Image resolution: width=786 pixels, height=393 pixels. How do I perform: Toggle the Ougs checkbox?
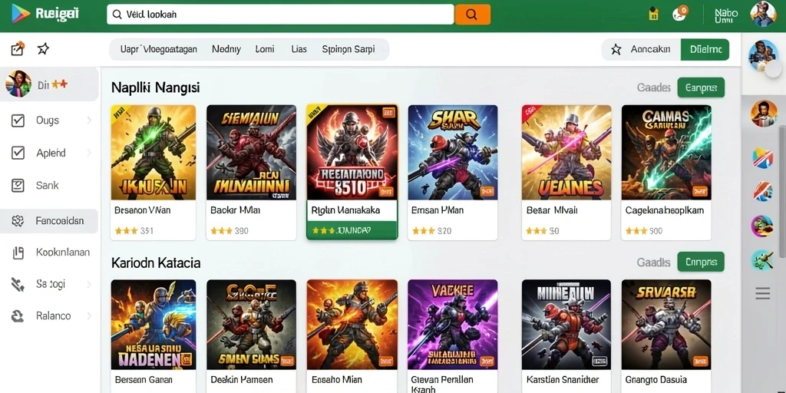[x=18, y=121]
